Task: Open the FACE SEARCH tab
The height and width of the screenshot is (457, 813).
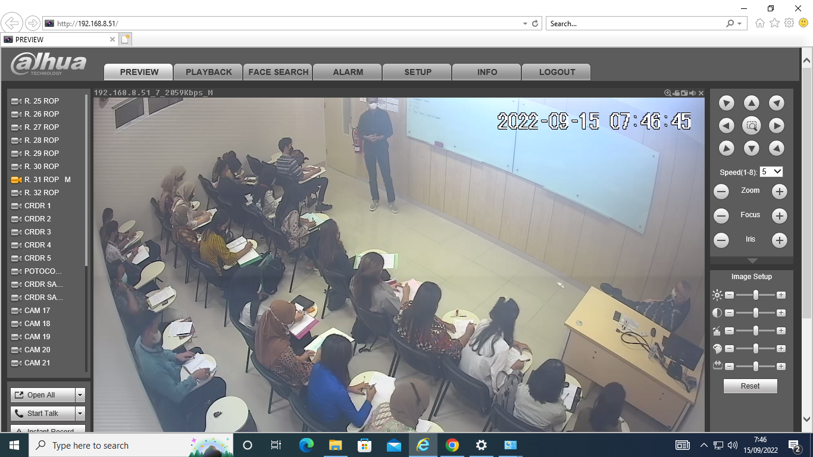Action: pos(278,72)
